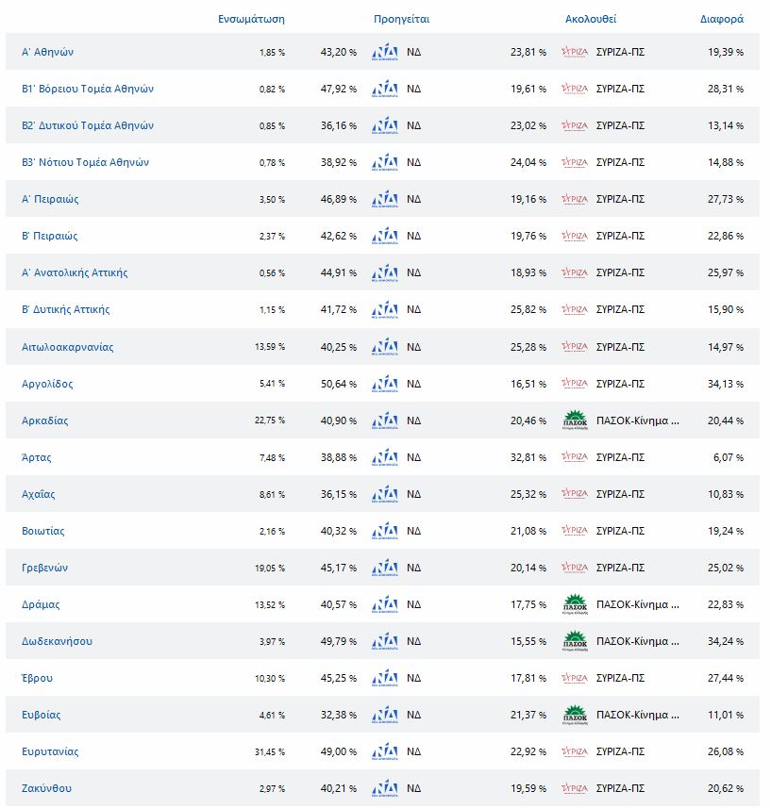
Task: Open the Γρεβενών district results
Action: pos(44,568)
